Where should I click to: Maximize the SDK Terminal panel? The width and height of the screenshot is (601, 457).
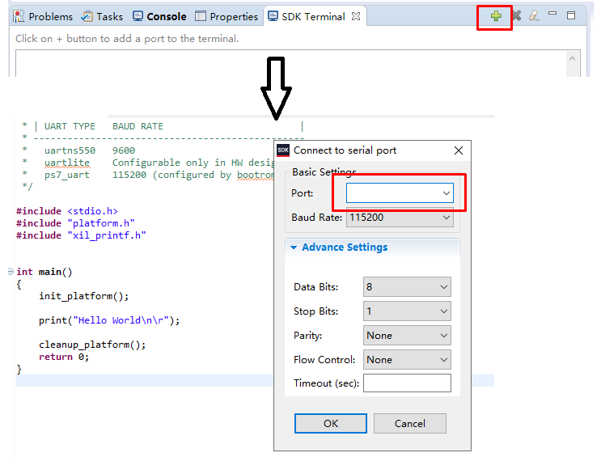click(x=571, y=15)
